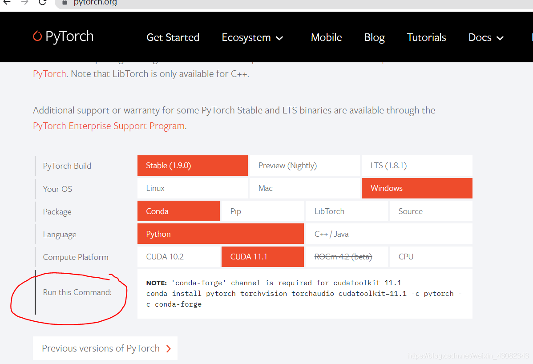Open the Ecosystem menu
533x364 pixels.
(252, 37)
